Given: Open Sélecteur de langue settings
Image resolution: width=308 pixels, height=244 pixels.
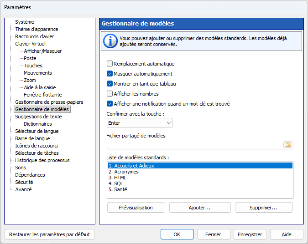Looking at the screenshot, I should (x=37, y=131).
